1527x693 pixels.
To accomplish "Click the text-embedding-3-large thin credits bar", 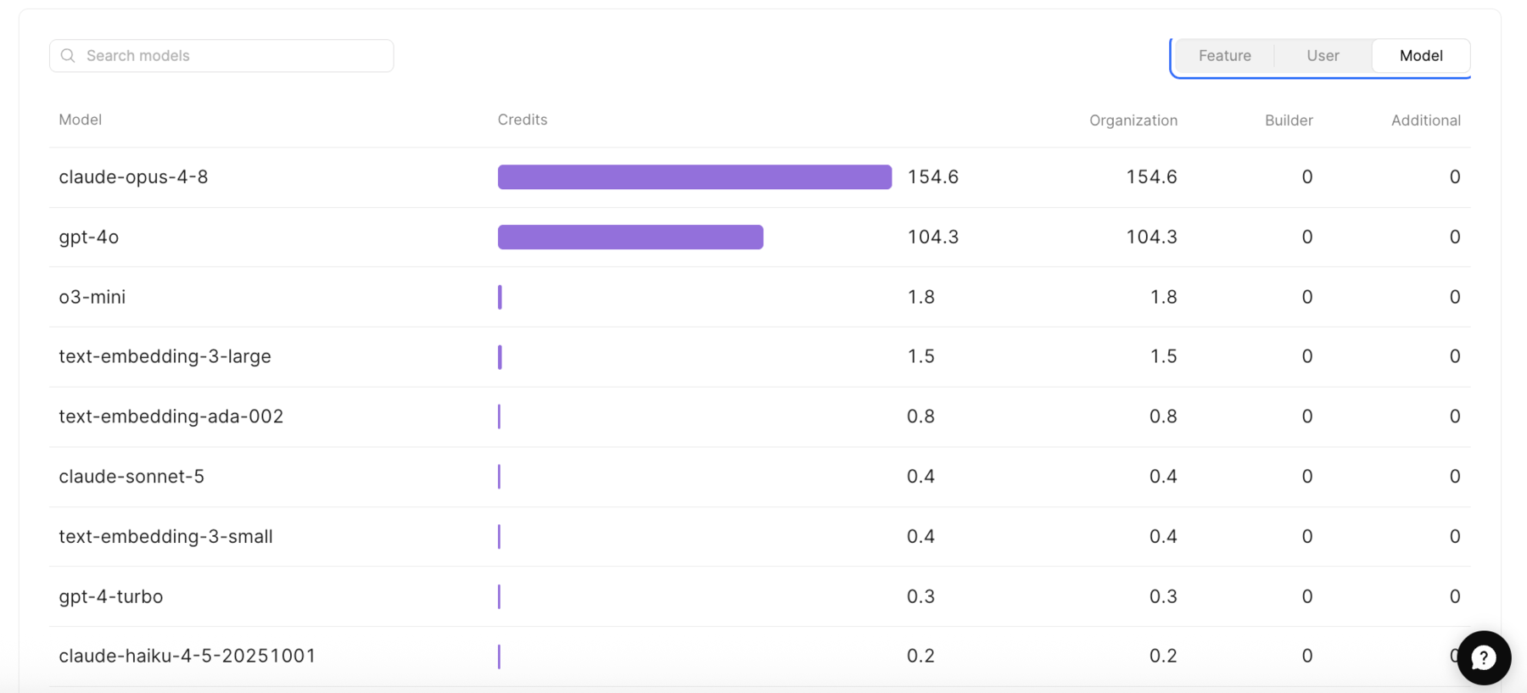I will [501, 356].
